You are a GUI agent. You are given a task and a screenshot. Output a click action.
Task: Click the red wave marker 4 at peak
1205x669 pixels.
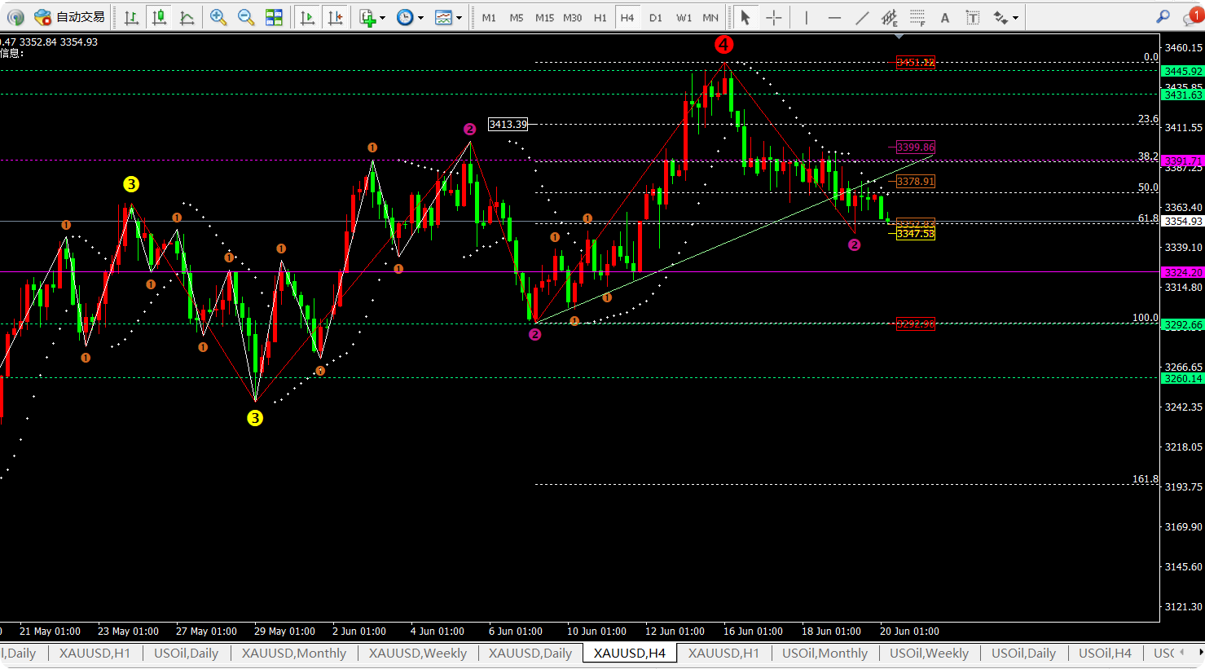[723, 45]
